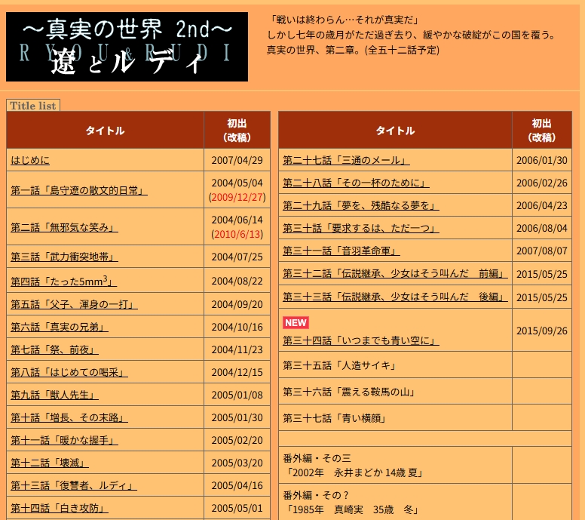Click the date 2007/04/29
This screenshot has height=520, width=585.
[x=237, y=160]
